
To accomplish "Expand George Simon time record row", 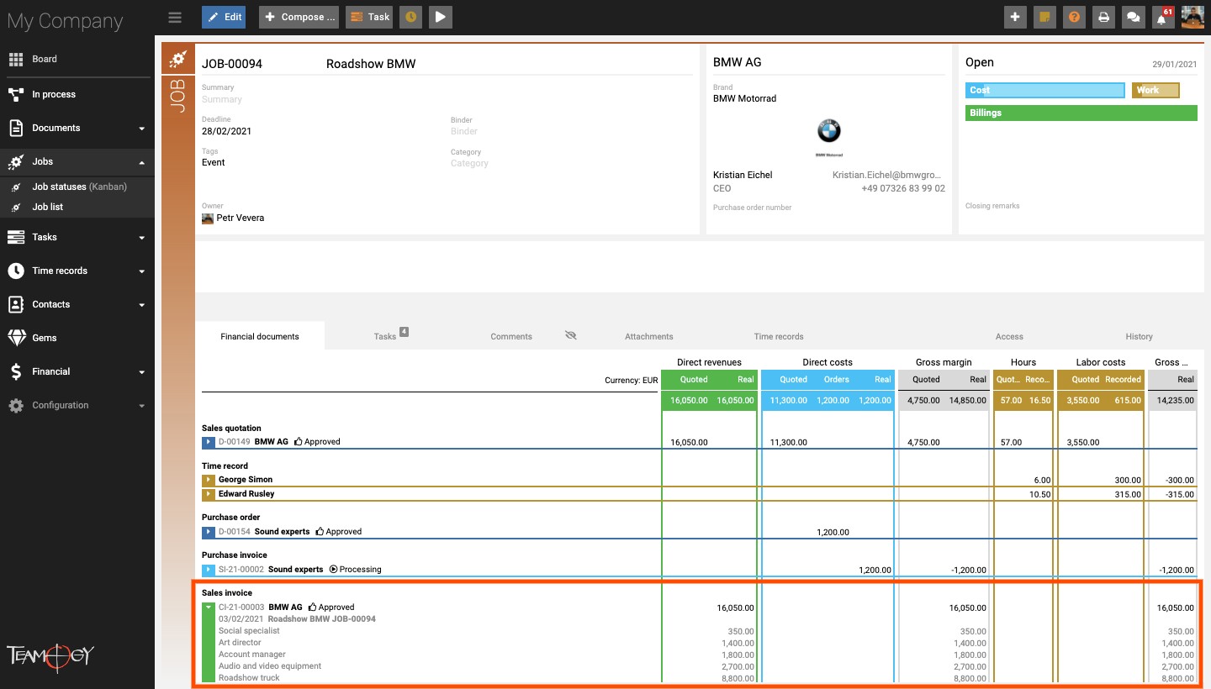I will (209, 480).
